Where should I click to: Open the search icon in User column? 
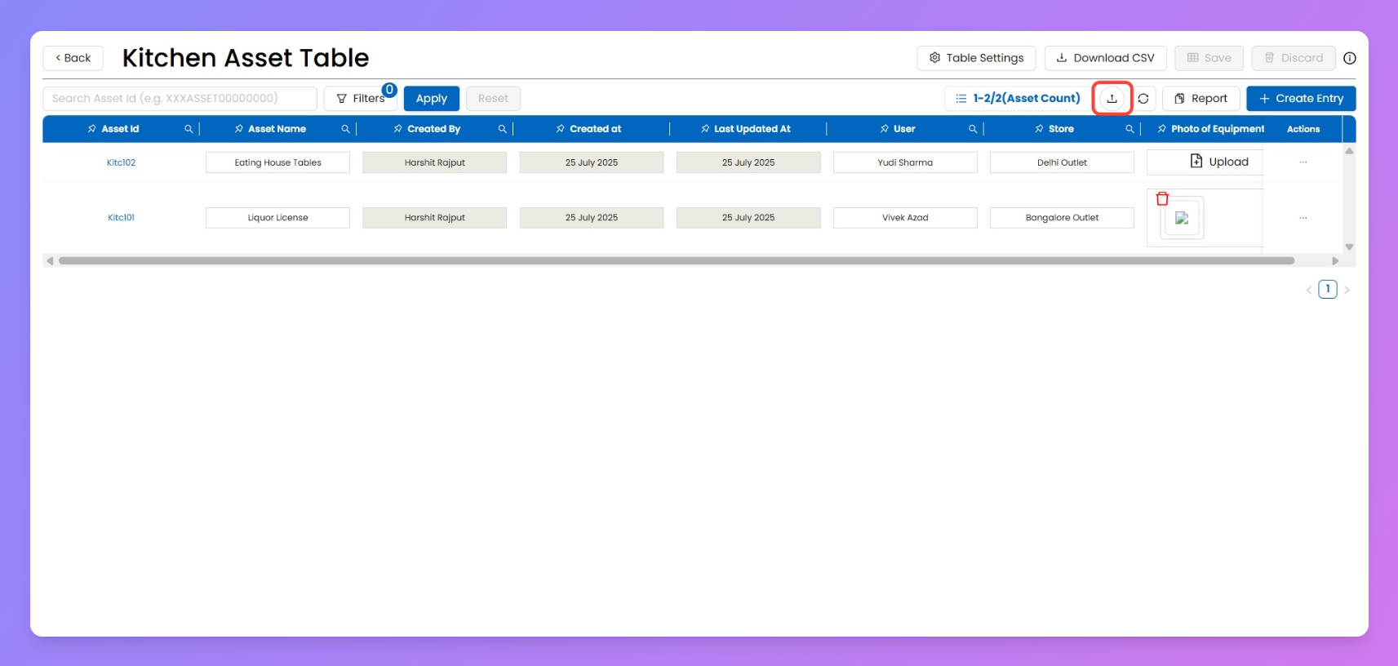pos(973,129)
